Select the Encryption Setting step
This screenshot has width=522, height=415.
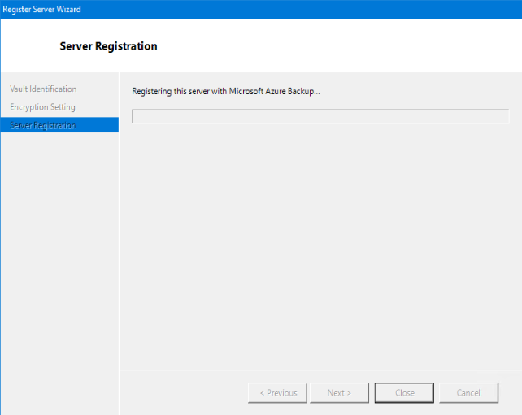coord(42,107)
